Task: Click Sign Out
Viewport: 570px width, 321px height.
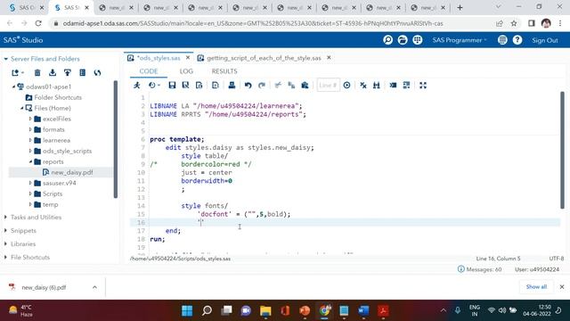Action: click(x=544, y=40)
